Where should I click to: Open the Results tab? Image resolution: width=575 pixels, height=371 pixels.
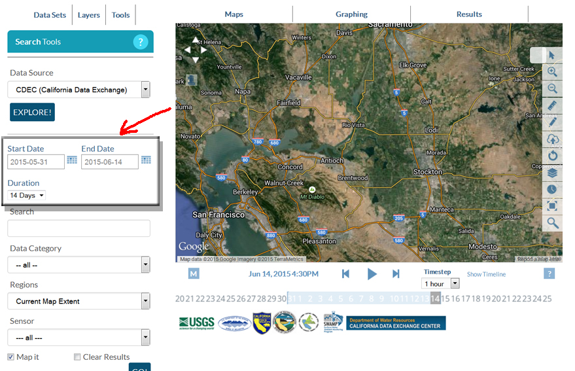click(x=469, y=14)
